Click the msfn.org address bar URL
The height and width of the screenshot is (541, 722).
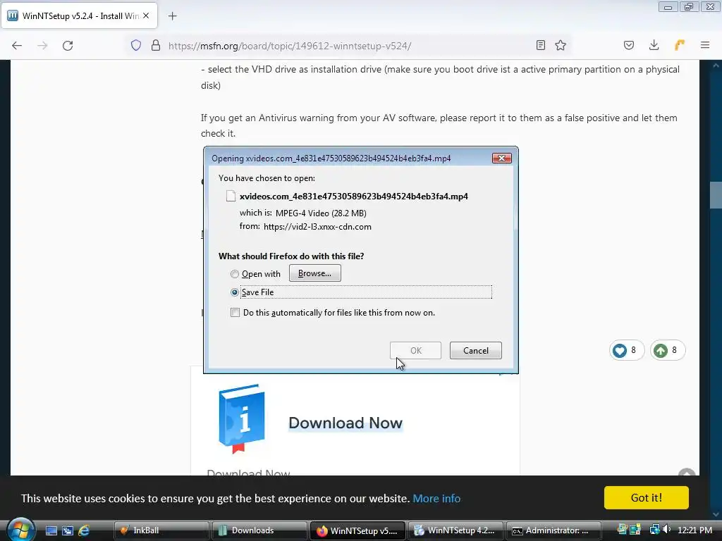[290, 46]
